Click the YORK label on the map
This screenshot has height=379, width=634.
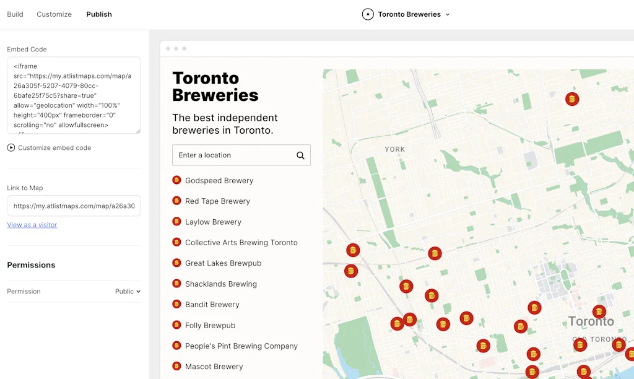(x=394, y=149)
